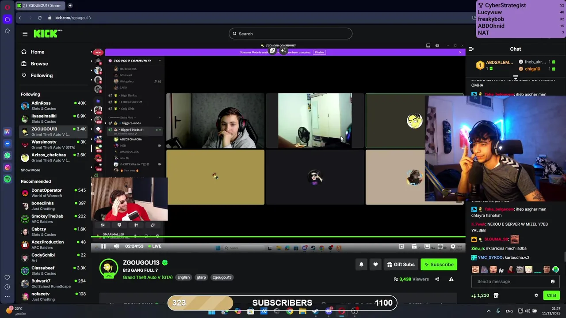Open WhatsApp in Opera sidebar

(x=7, y=155)
